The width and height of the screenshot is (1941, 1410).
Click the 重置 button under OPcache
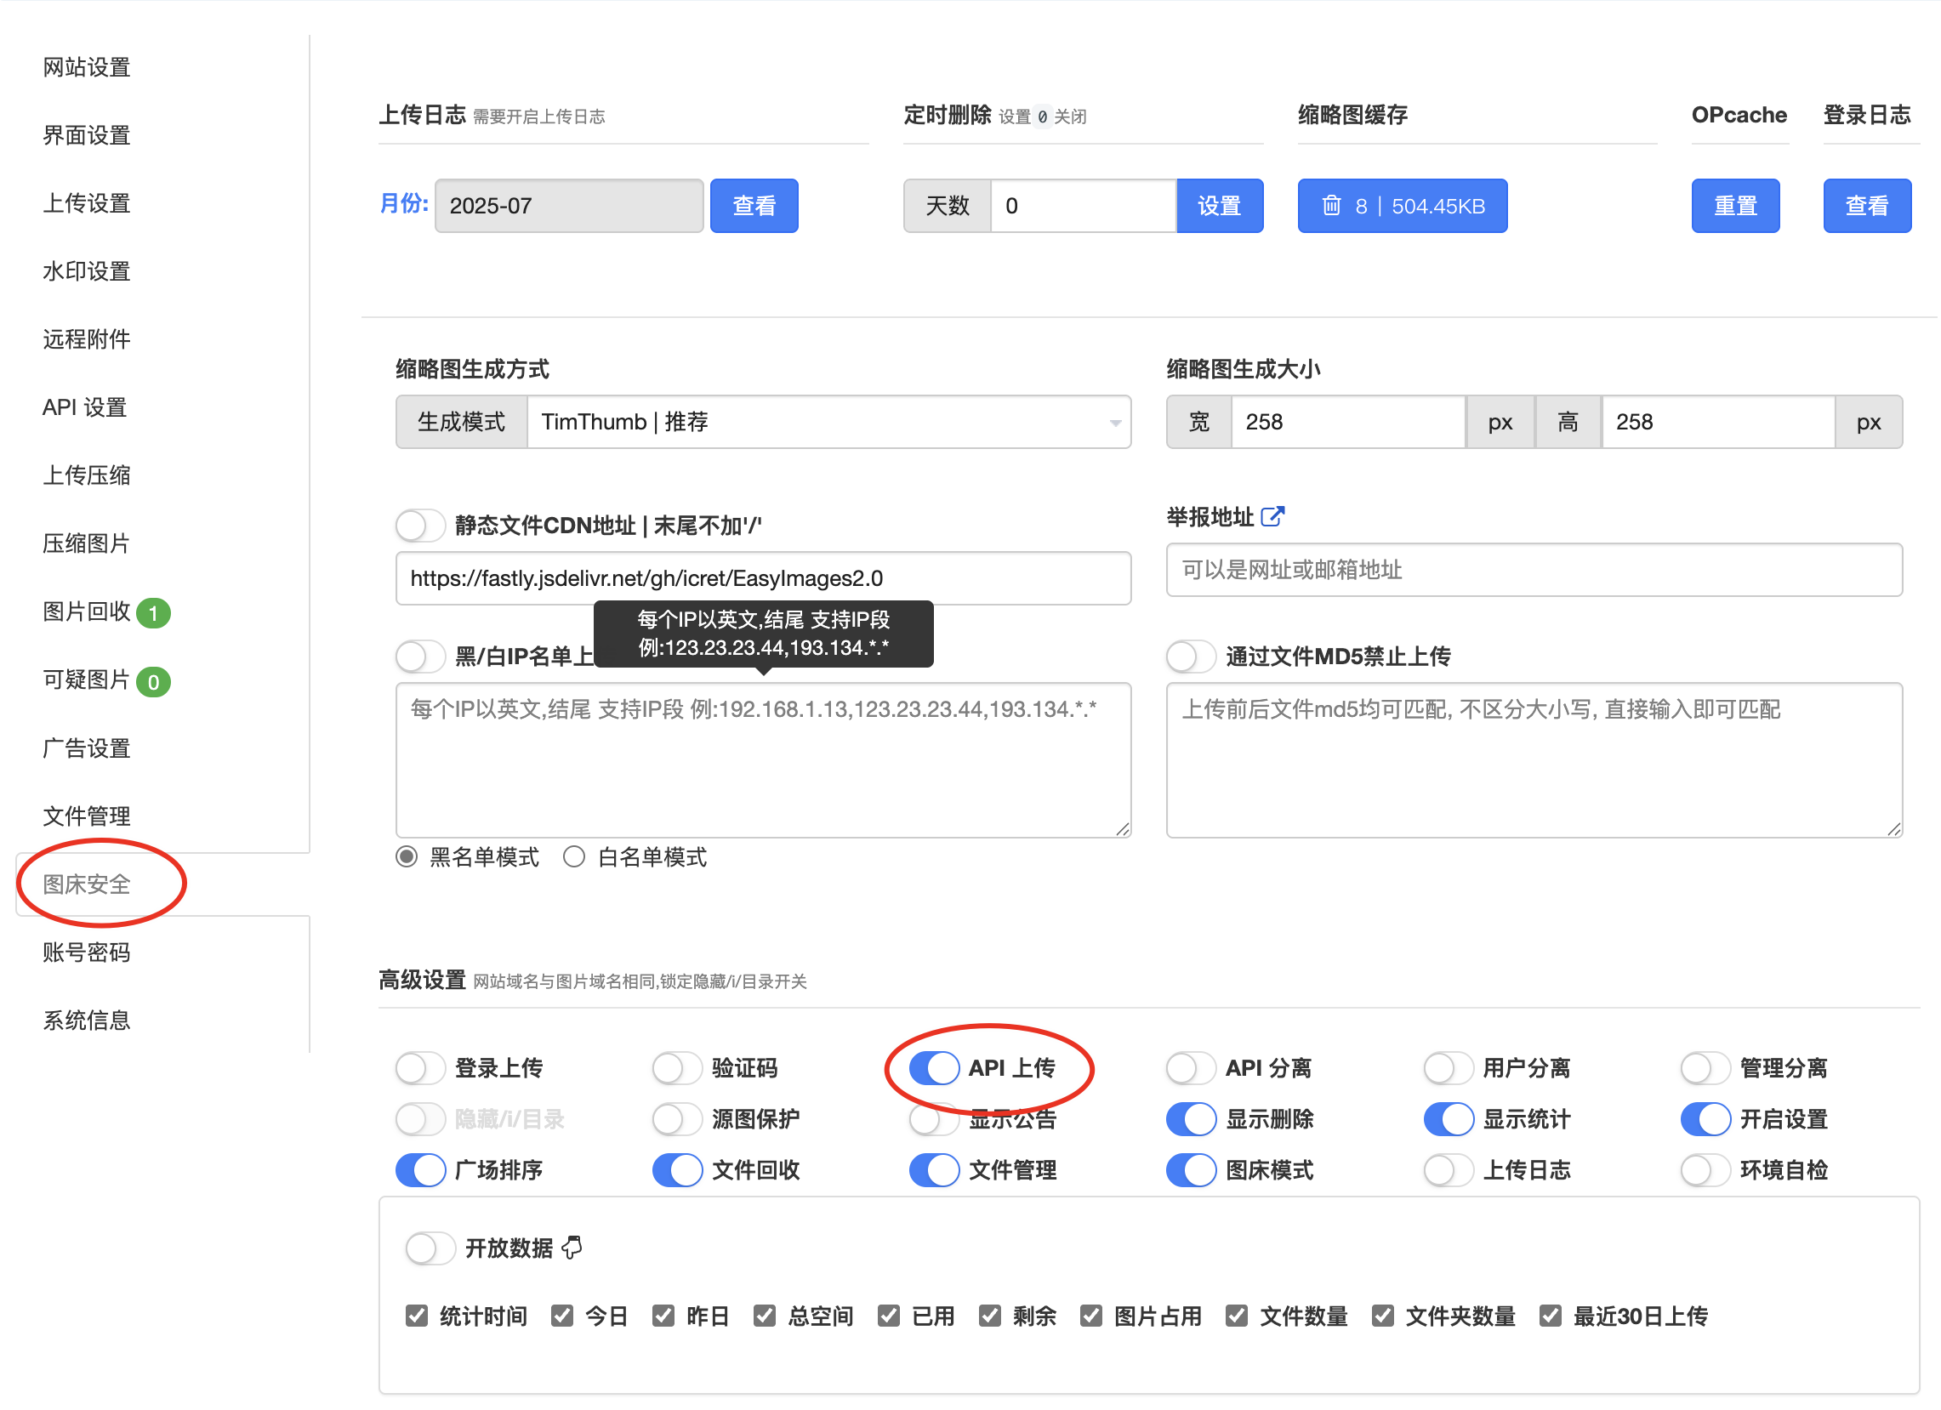pyautogui.click(x=1736, y=205)
